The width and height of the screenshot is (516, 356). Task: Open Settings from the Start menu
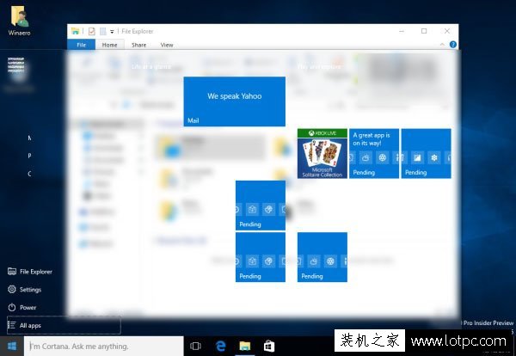(25, 290)
